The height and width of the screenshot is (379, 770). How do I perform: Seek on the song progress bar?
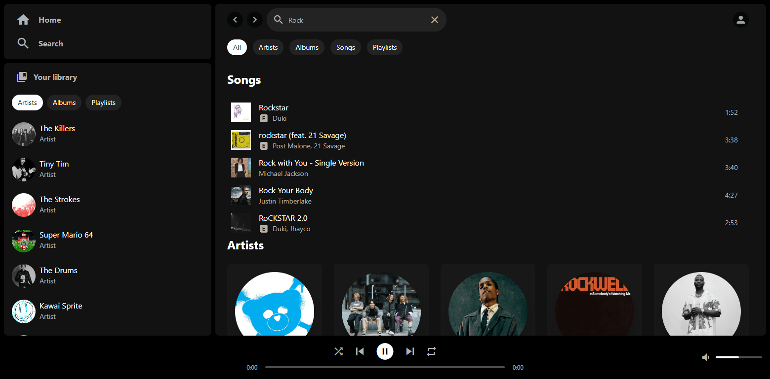click(385, 367)
